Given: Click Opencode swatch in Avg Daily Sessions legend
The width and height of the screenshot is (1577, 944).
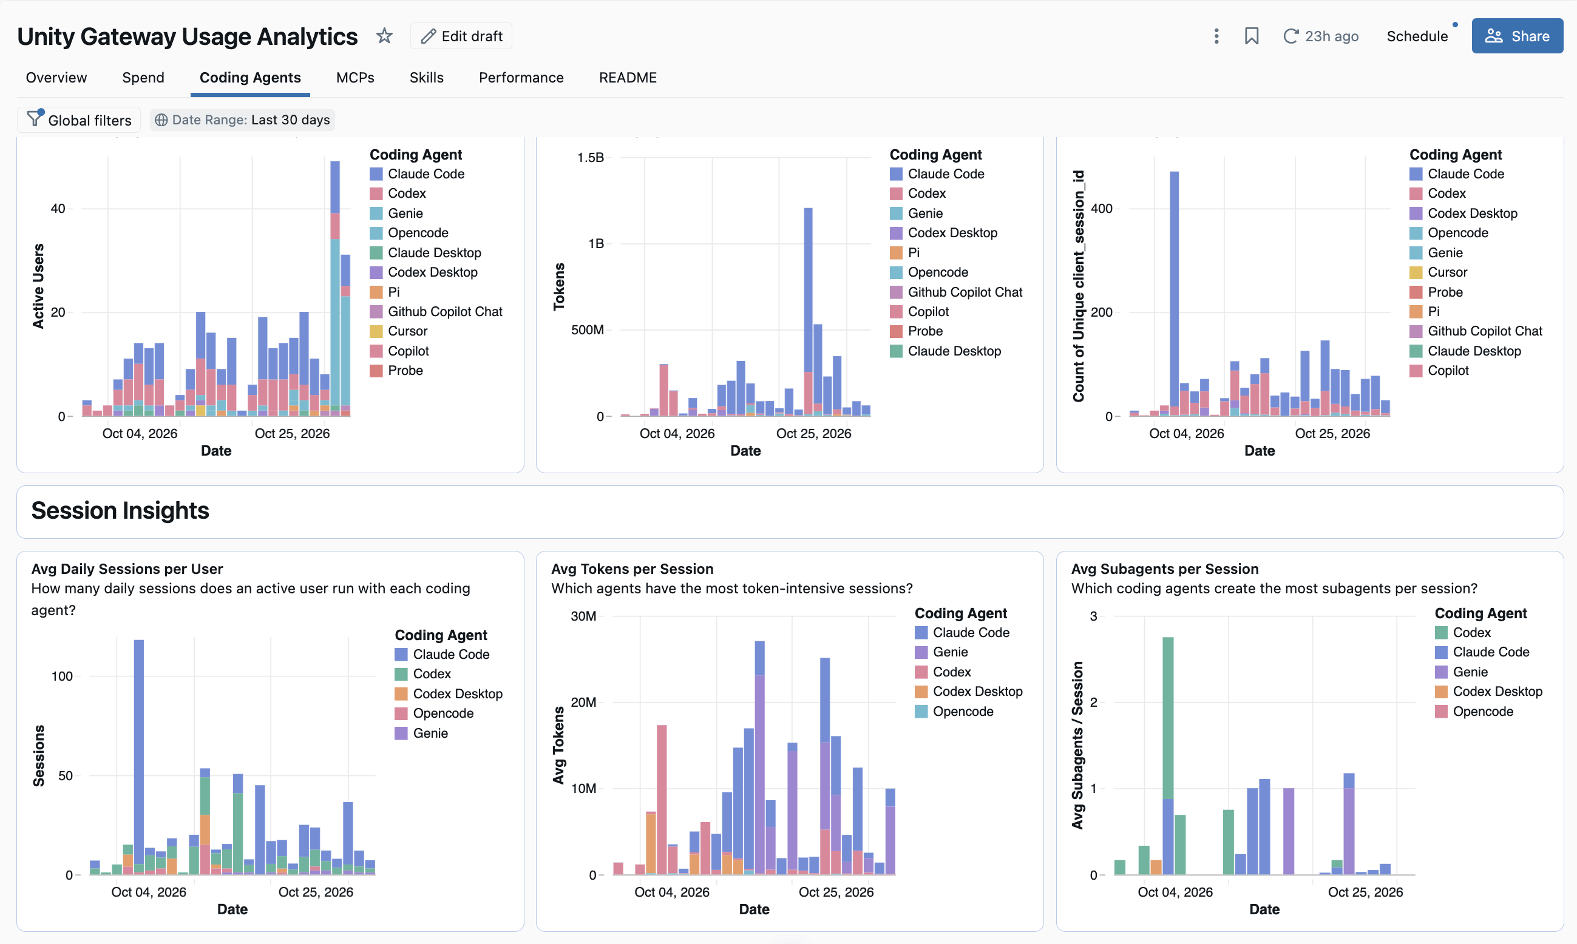Looking at the screenshot, I should 401,713.
